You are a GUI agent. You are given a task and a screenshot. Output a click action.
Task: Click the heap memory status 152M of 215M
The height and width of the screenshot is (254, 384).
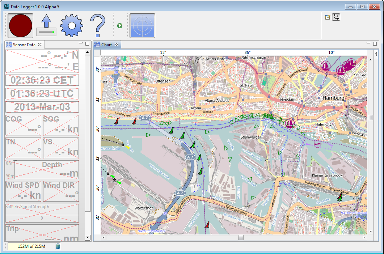coord(31,246)
